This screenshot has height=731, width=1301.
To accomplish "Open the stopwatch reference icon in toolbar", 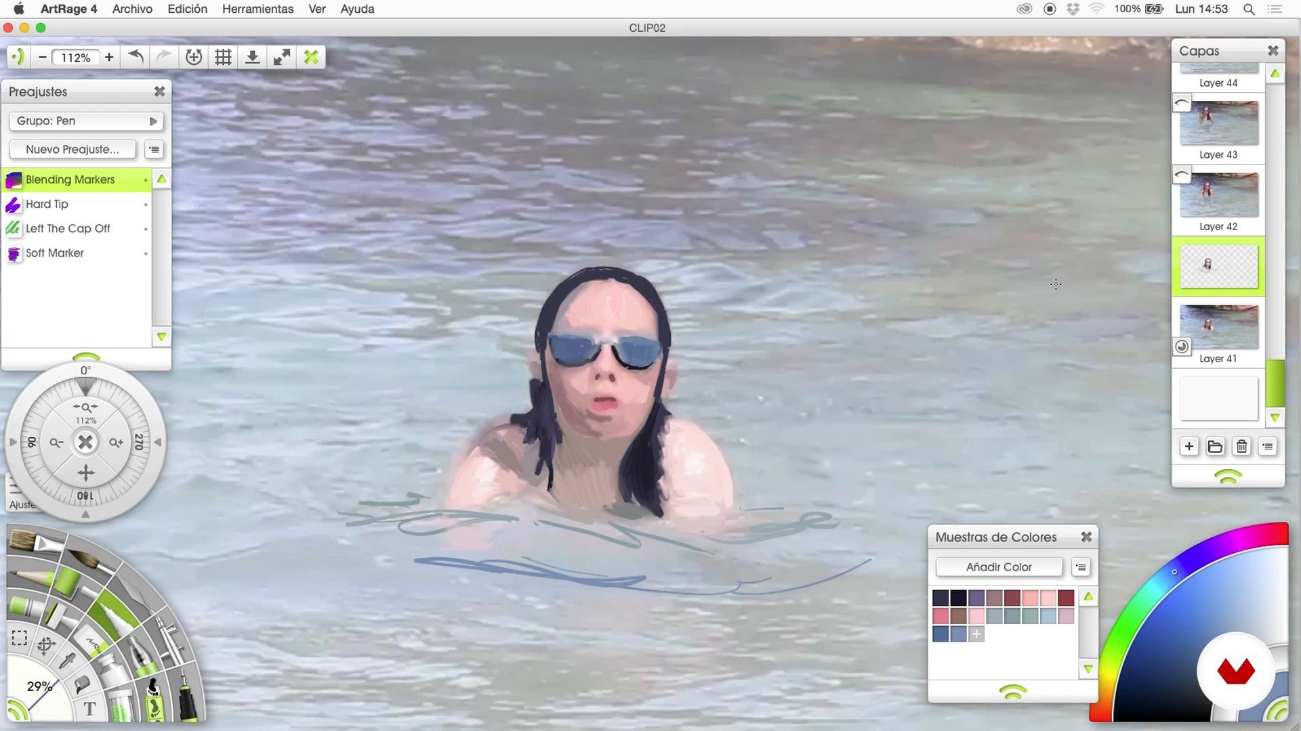I will click(194, 57).
